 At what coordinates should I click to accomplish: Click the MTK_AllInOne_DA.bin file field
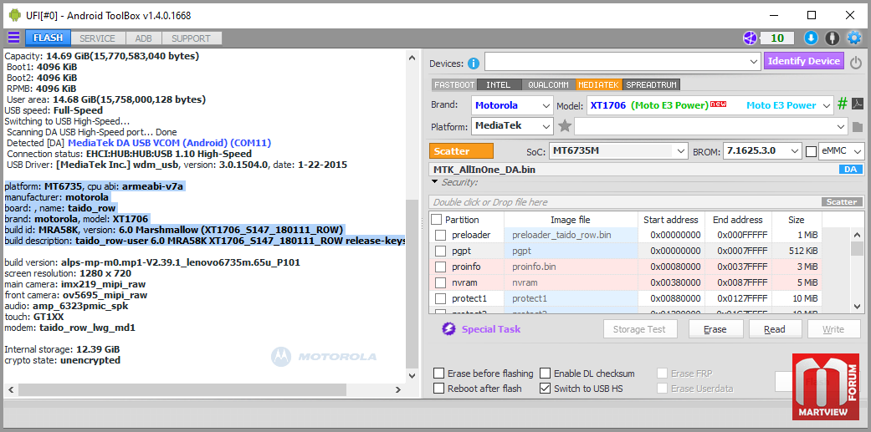[x=633, y=170]
